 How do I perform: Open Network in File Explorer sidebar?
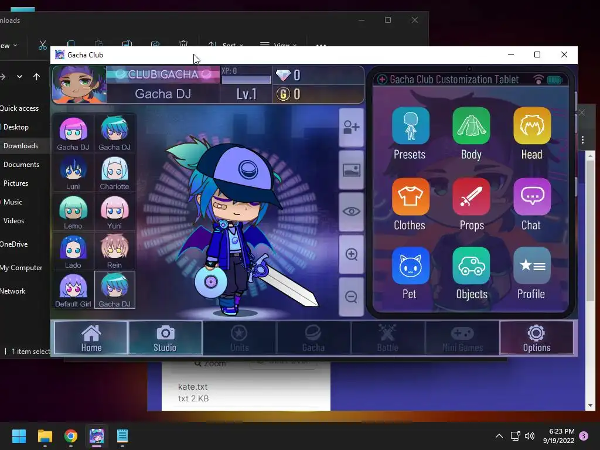click(x=13, y=291)
